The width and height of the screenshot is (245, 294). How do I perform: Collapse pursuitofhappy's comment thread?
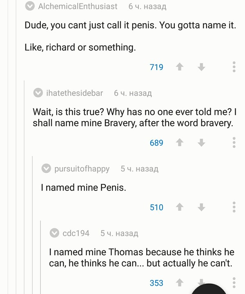[x=47, y=168]
